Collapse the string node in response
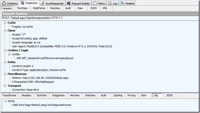200x113 pixels. pyautogui.click(x=5, y=101)
